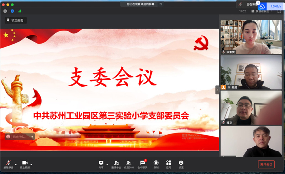Select the 潘卫 video thumbnail

pos(251,108)
